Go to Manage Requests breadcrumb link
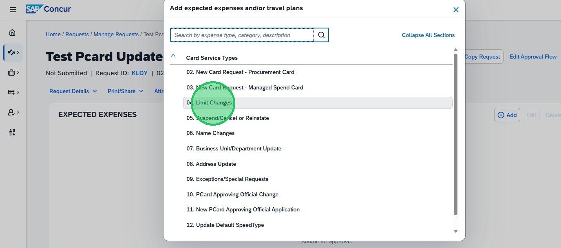 (x=116, y=34)
